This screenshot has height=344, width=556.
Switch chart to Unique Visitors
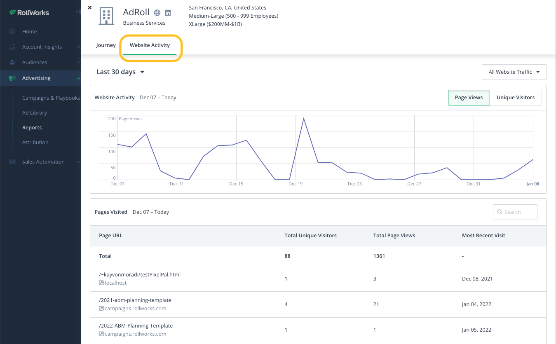click(x=516, y=98)
